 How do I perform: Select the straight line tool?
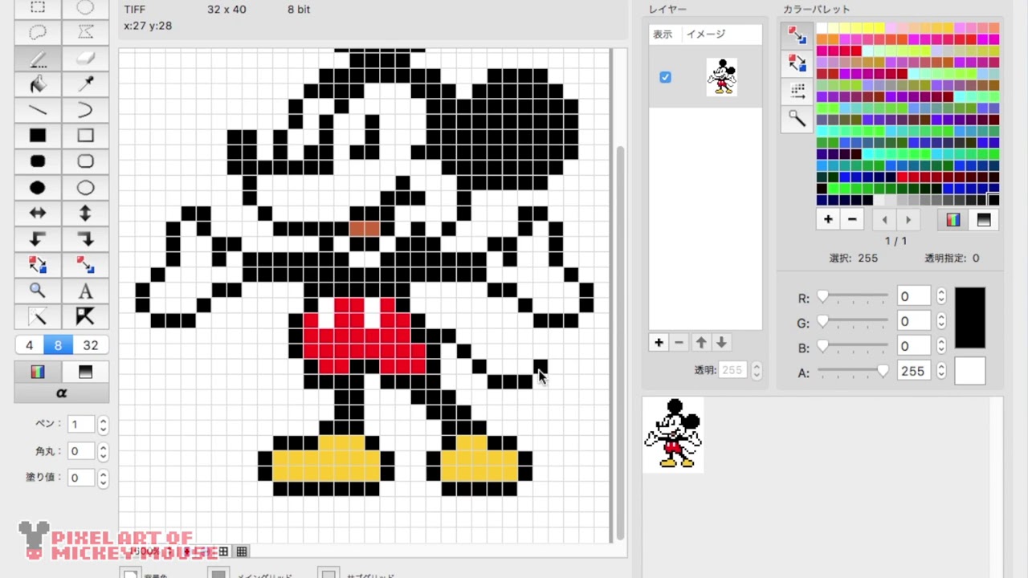pyautogui.click(x=38, y=109)
